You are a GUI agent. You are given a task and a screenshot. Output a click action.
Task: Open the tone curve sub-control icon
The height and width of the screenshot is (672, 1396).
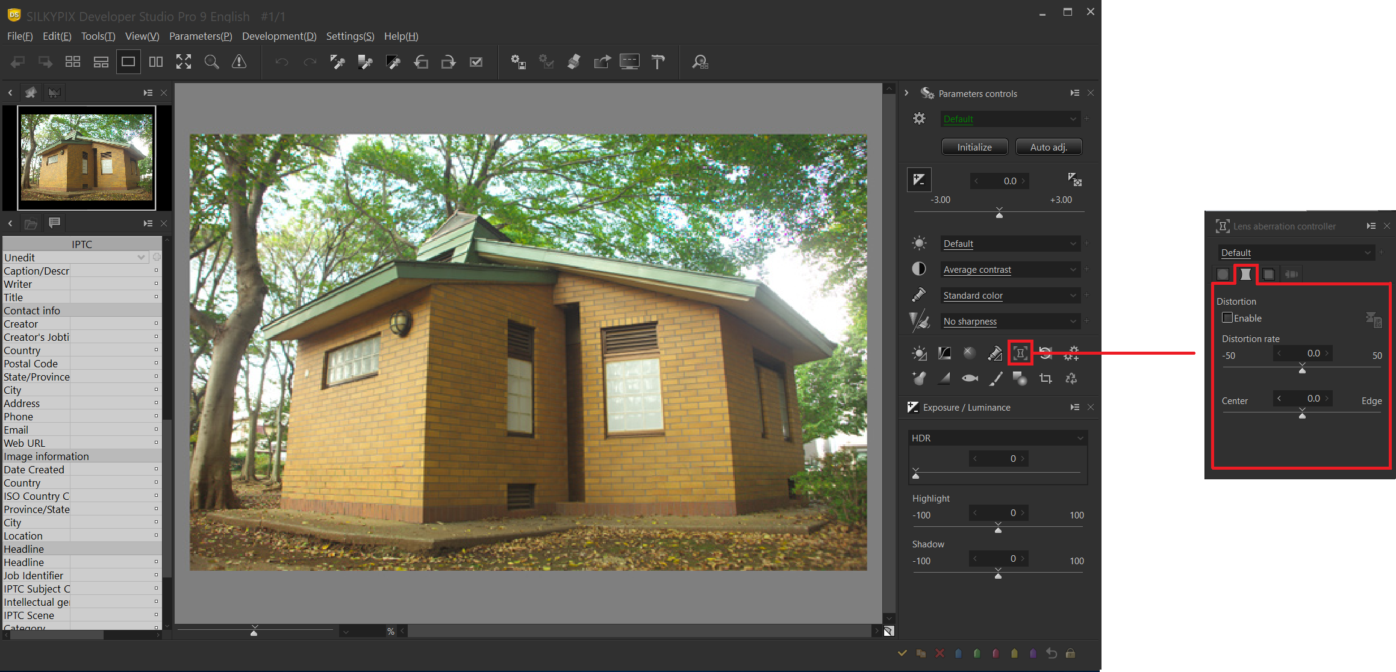click(x=944, y=353)
